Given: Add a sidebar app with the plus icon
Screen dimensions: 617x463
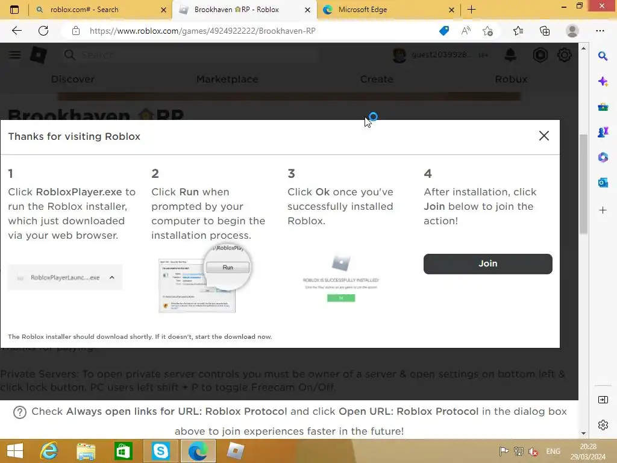Looking at the screenshot, I should tap(603, 210).
